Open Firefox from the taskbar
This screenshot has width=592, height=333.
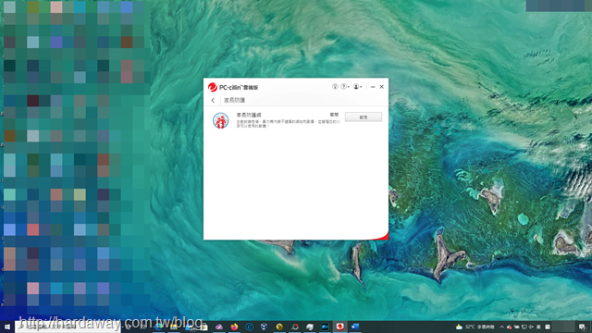pyautogui.click(x=234, y=327)
